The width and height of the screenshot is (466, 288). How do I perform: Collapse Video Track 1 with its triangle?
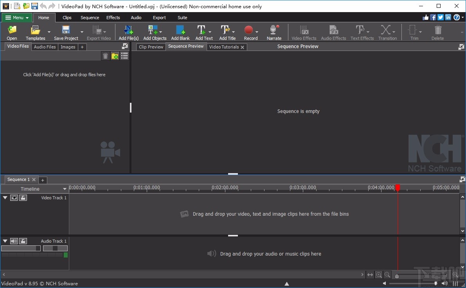[x=5, y=197]
